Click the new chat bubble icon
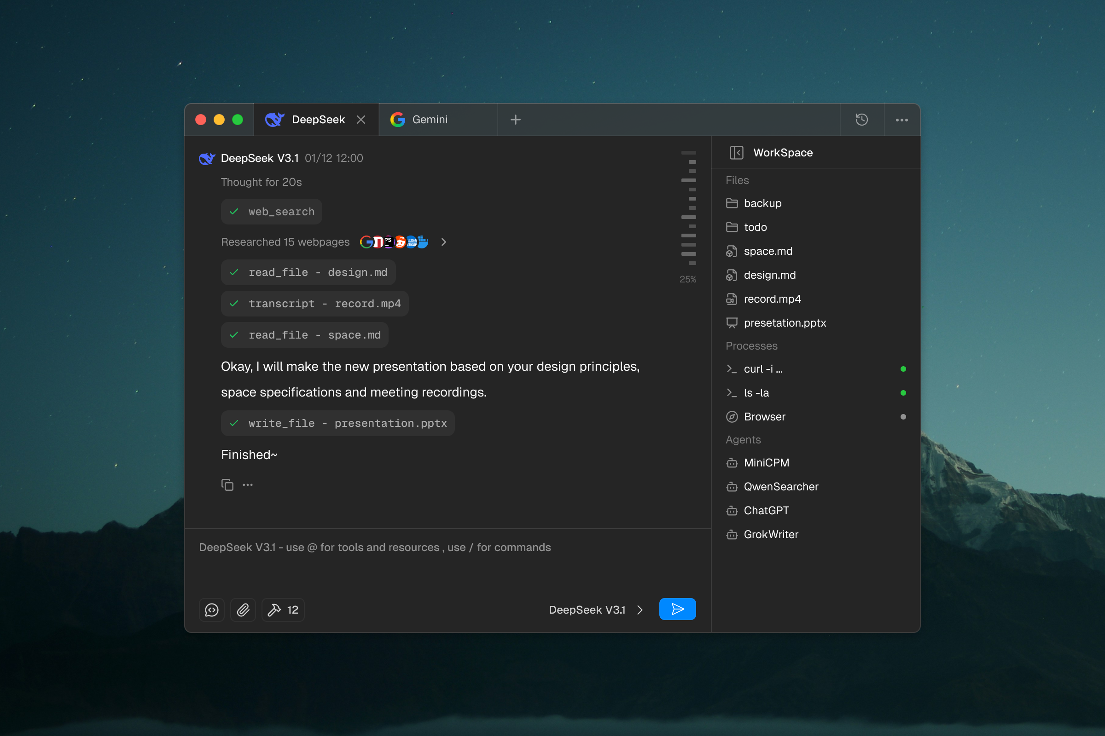The image size is (1105, 736). [211, 610]
